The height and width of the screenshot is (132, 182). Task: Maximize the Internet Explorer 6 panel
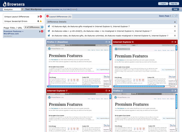click(x=172, y=42)
